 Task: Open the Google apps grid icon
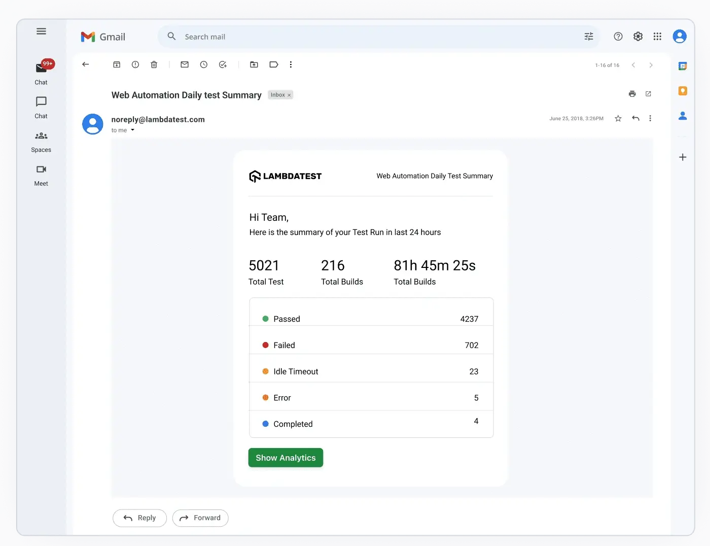point(657,37)
